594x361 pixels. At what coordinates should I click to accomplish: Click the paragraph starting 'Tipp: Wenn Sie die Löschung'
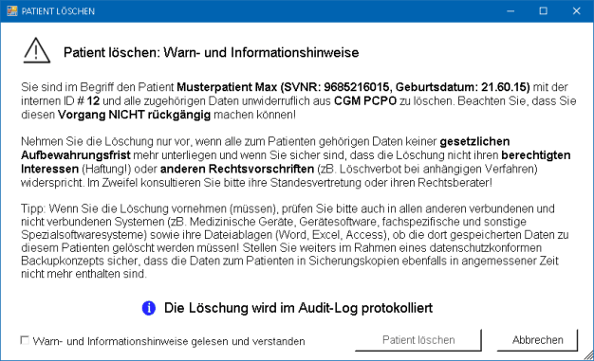(295, 241)
